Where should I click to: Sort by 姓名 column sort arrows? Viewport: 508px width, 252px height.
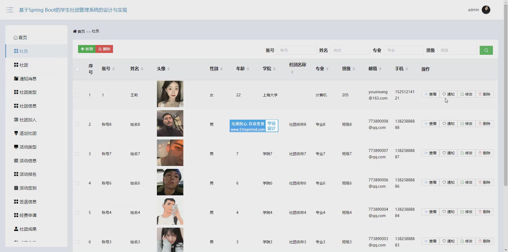pyautogui.click(x=142, y=69)
